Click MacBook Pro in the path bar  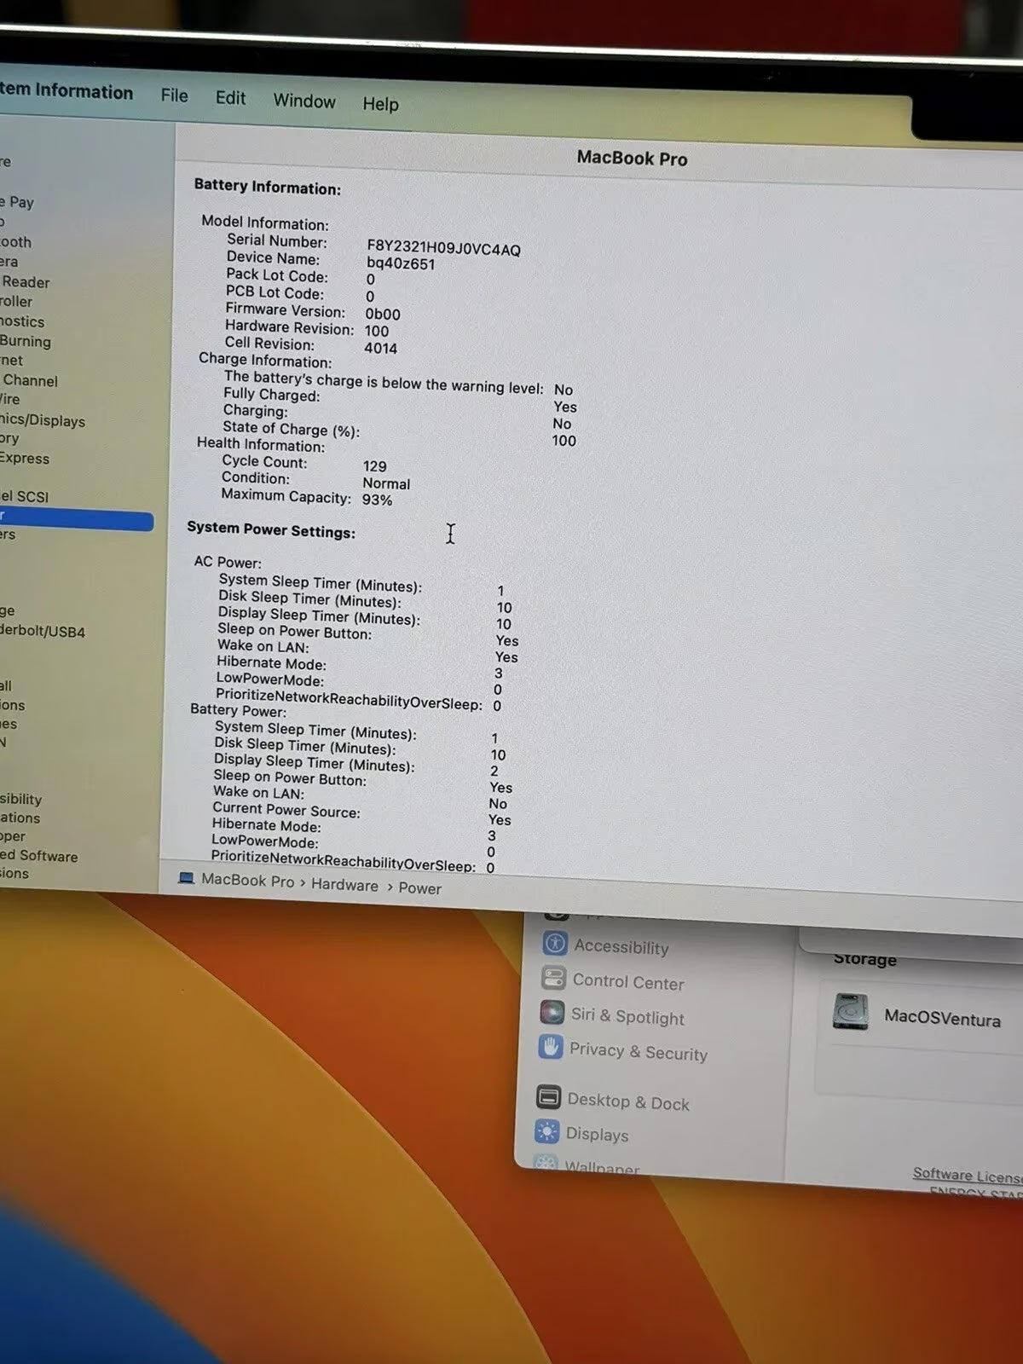point(247,881)
